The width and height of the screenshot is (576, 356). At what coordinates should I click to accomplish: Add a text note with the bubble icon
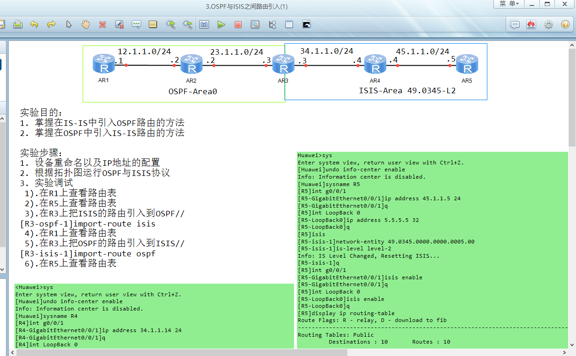point(136,25)
